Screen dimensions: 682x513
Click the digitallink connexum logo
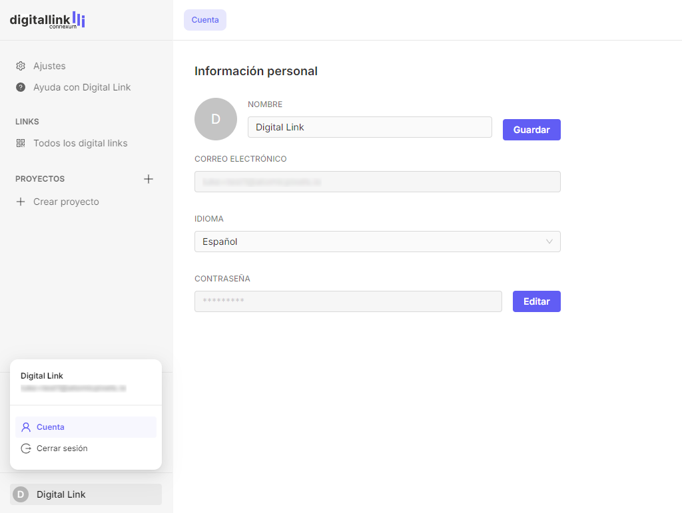tap(47, 20)
